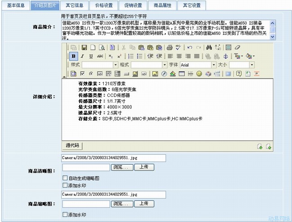Justify text with the block align icon
This screenshot has height=222, width=292.
click(197, 56)
